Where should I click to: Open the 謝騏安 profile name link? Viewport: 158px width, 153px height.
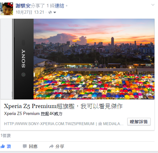tap(23, 6)
